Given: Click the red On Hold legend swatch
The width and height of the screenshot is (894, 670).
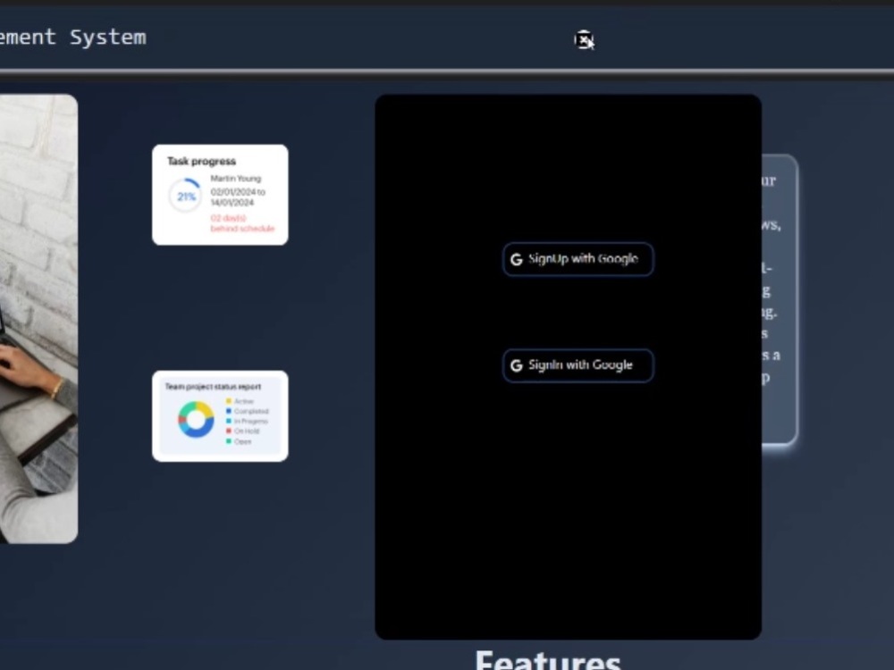Looking at the screenshot, I should [x=229, y=431].
